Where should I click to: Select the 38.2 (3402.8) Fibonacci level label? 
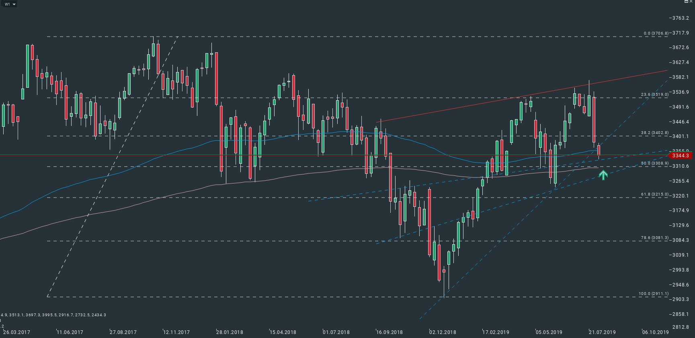pos(654,133)
